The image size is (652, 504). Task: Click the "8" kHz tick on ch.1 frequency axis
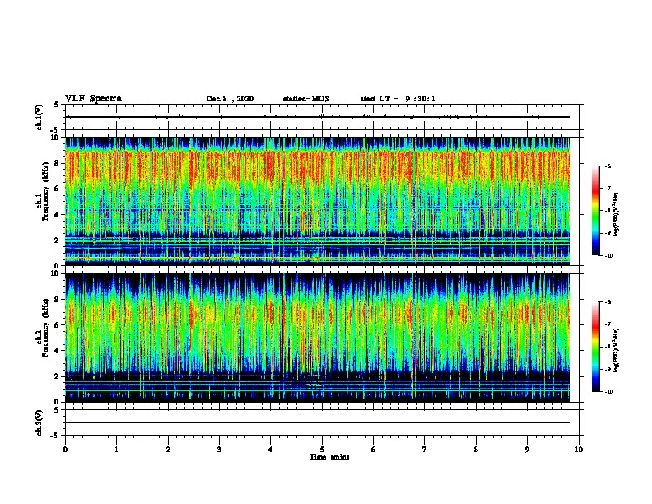click(58, 163)
